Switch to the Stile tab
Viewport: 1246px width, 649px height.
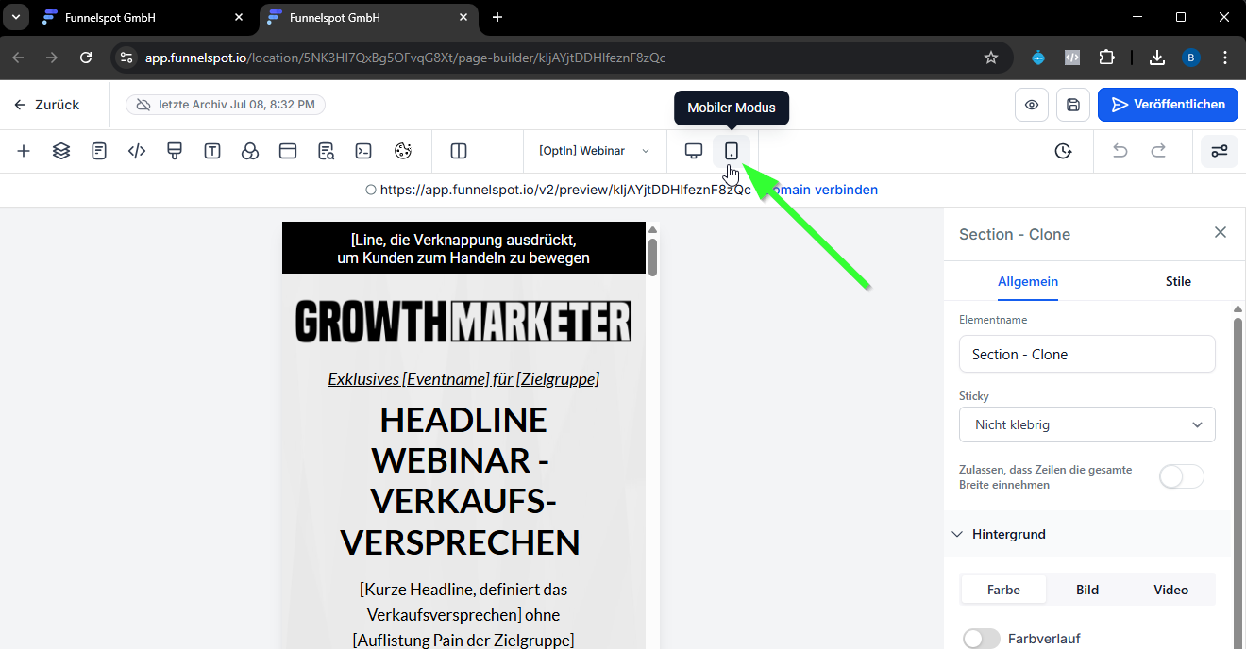tap(1178, 281)
